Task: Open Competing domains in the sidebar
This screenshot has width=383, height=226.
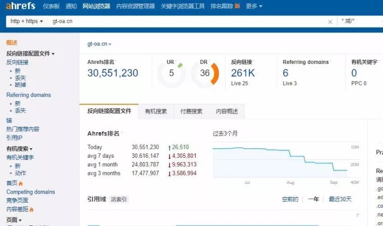Action: (30, 192)
